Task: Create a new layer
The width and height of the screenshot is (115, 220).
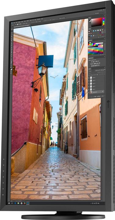Action: (101, 96)
